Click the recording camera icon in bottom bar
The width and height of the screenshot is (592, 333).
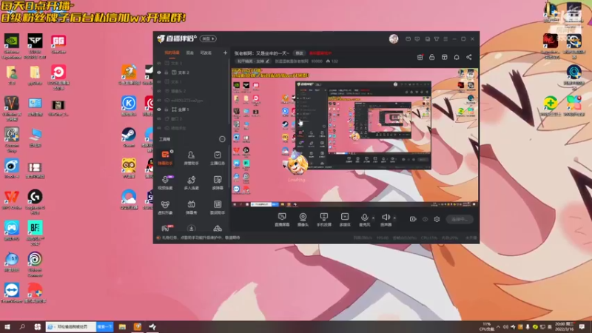pos(413,219)
